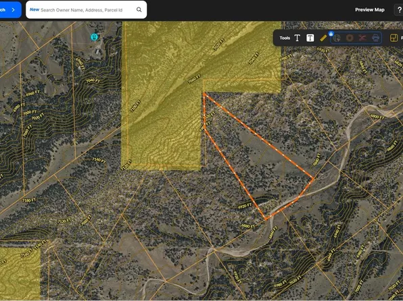Activate the yellow ruler measure tool
The image size is (403, 301).
pyautogui.click(x=323, y=38)
